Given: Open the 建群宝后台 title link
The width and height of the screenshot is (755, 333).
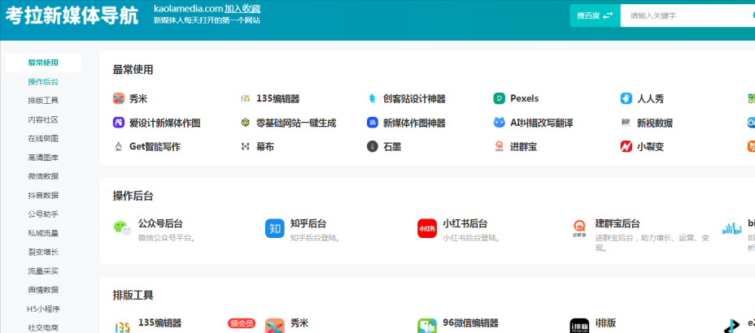Looking at the screenshot, I should pyautogui.click(x=618, y=223).
